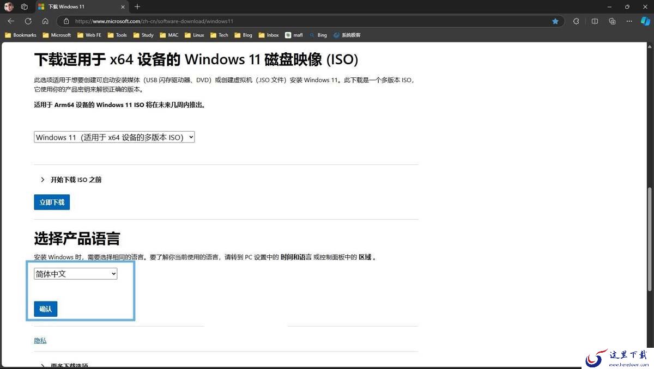Image resolution: width=654 pixels, height=369 pixels.
Task: Click the 立即下载 button
Action: tap(52, 202)
